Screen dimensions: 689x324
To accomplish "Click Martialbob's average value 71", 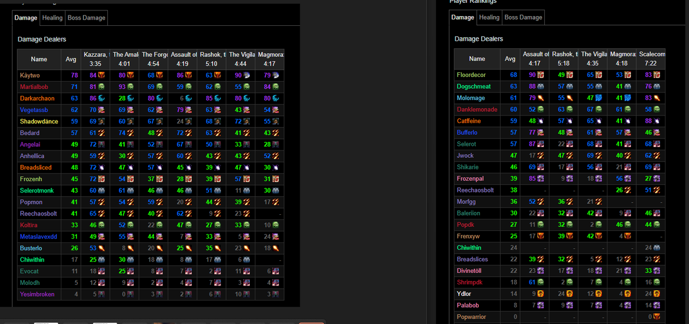I will pos(74,87).
